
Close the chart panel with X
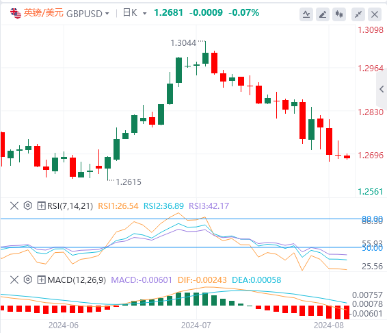(375, 14)
